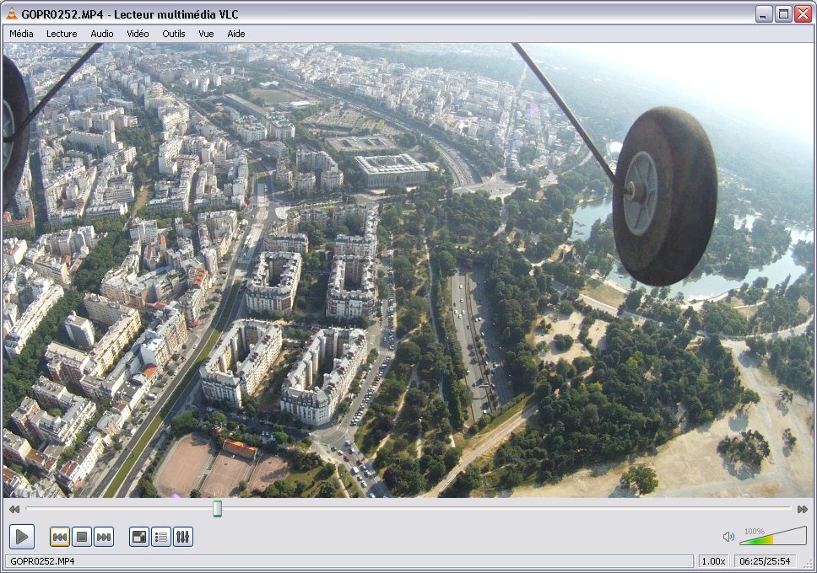The height and width of the screenshot is (573, 817).
Task: Open the Outils menu
Action: (174, 34)
